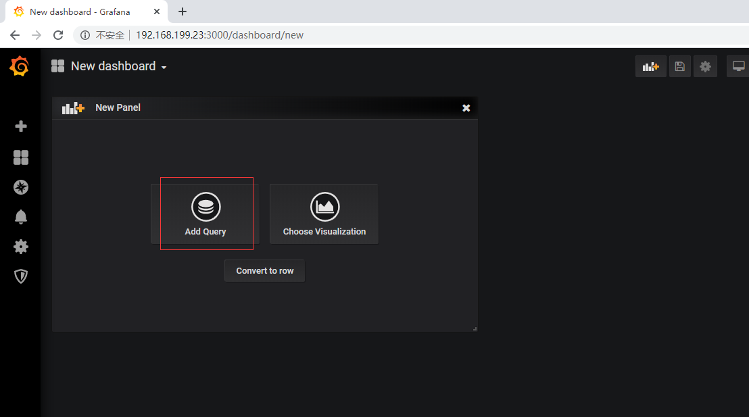Screen dimensions: 749x417
Task: Click the panel resize handle at corner
Action: [x=475, y=328]
